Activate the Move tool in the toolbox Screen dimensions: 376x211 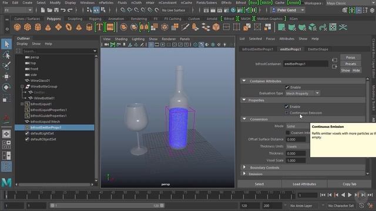(x=6, y=76)
